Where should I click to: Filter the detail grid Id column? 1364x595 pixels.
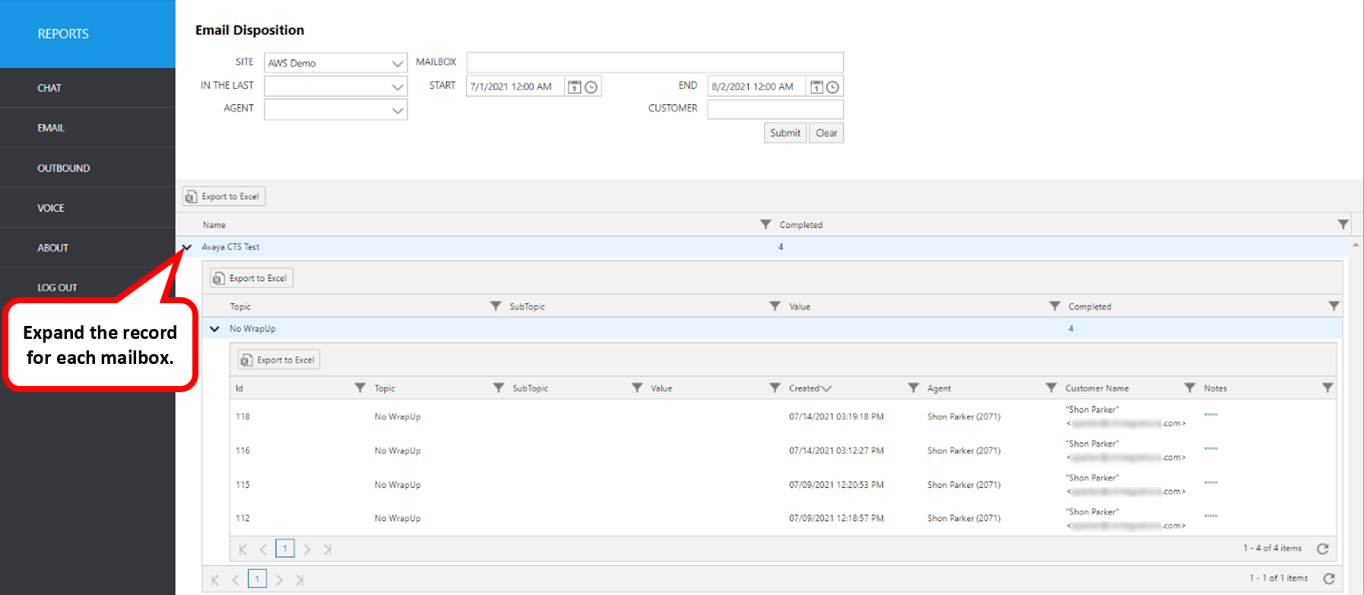coord(360,388)
